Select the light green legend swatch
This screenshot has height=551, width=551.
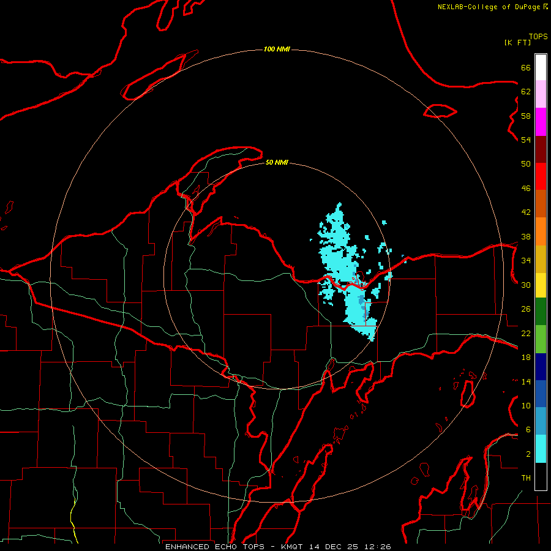point(541,339)
